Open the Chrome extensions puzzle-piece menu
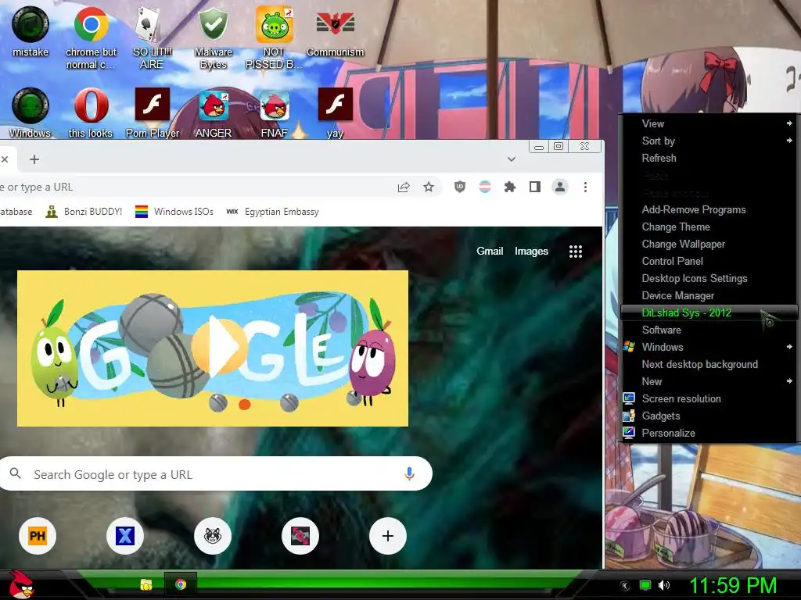The height and width of the screenshot is (600, 801). pos(510,187)
